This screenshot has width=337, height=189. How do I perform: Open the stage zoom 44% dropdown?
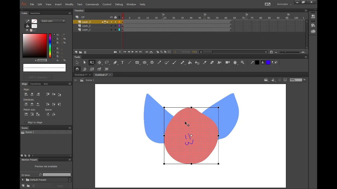click(x=304, y=80)
